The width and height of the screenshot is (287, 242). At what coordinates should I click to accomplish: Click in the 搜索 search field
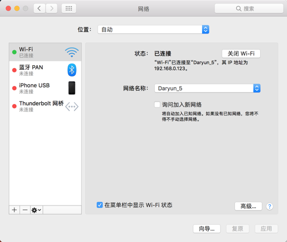(x=249, y=8)
